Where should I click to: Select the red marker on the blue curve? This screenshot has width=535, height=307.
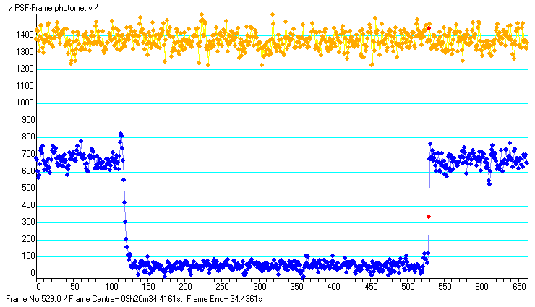(429, 217)
